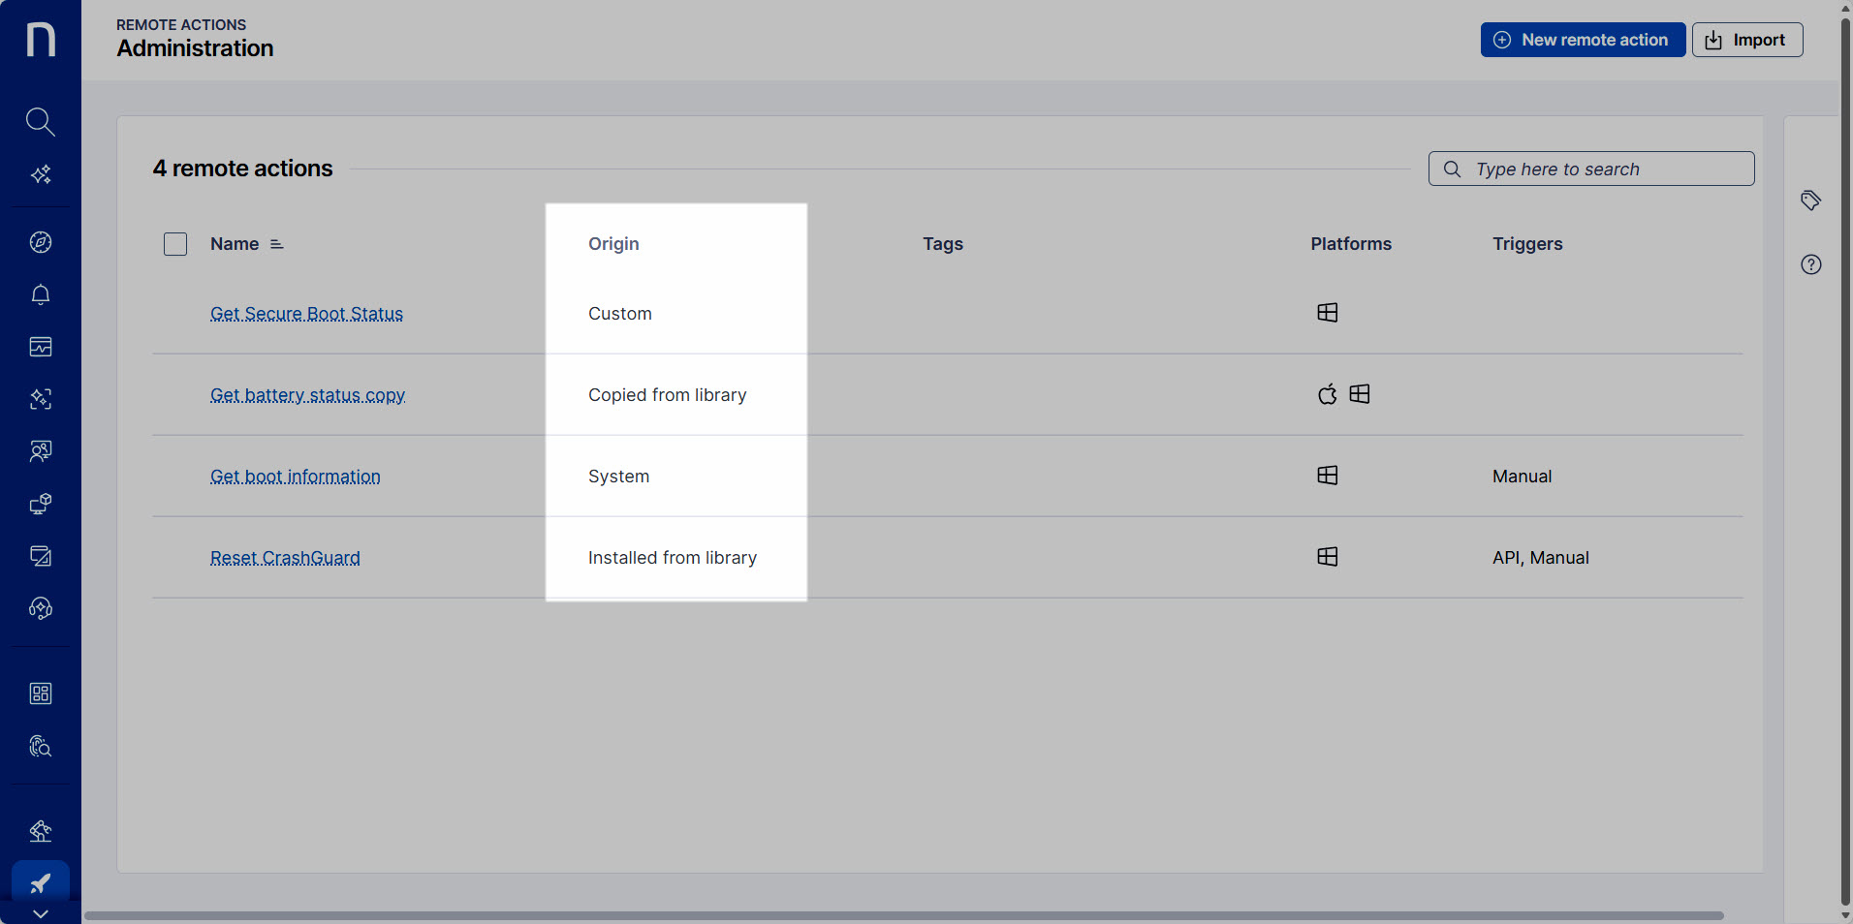The height and width of the screenshot is (924, 1853).
Task: Toggle the select-all checkbox beside Name
Action: [x=175, y=244]
